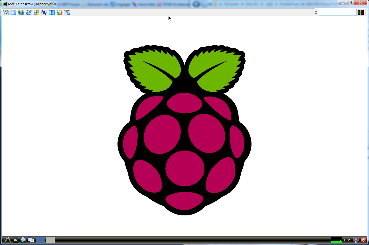369x245 pixels.
Task: Minimize the root's X desktop VNC window
Action: click(342, 3)
